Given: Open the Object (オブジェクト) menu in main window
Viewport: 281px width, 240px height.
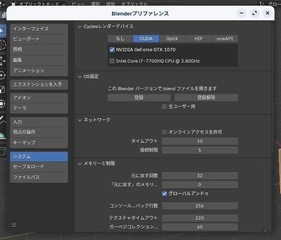Looking at the screenshot, I should [134, 4].
